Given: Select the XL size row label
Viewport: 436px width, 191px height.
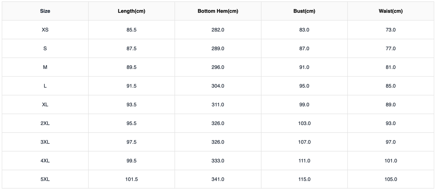Looking at the screenshot, I should tap(45, 105).
